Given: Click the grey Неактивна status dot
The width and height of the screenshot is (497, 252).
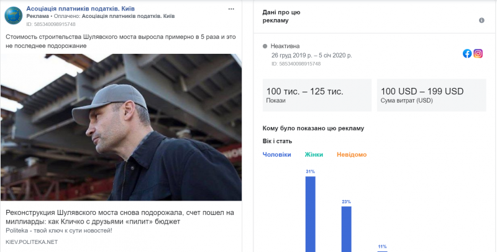Looking at the screenshot, I should pyautogui.click(x=265, y=46).
